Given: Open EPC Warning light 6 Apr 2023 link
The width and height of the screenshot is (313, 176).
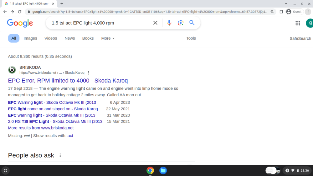Looking at the screenshot, I should [x=52, y=103].
